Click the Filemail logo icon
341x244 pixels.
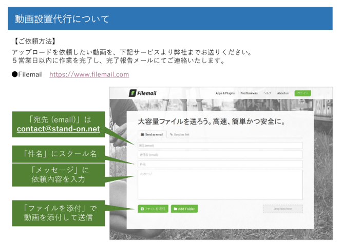coord(132,93)
